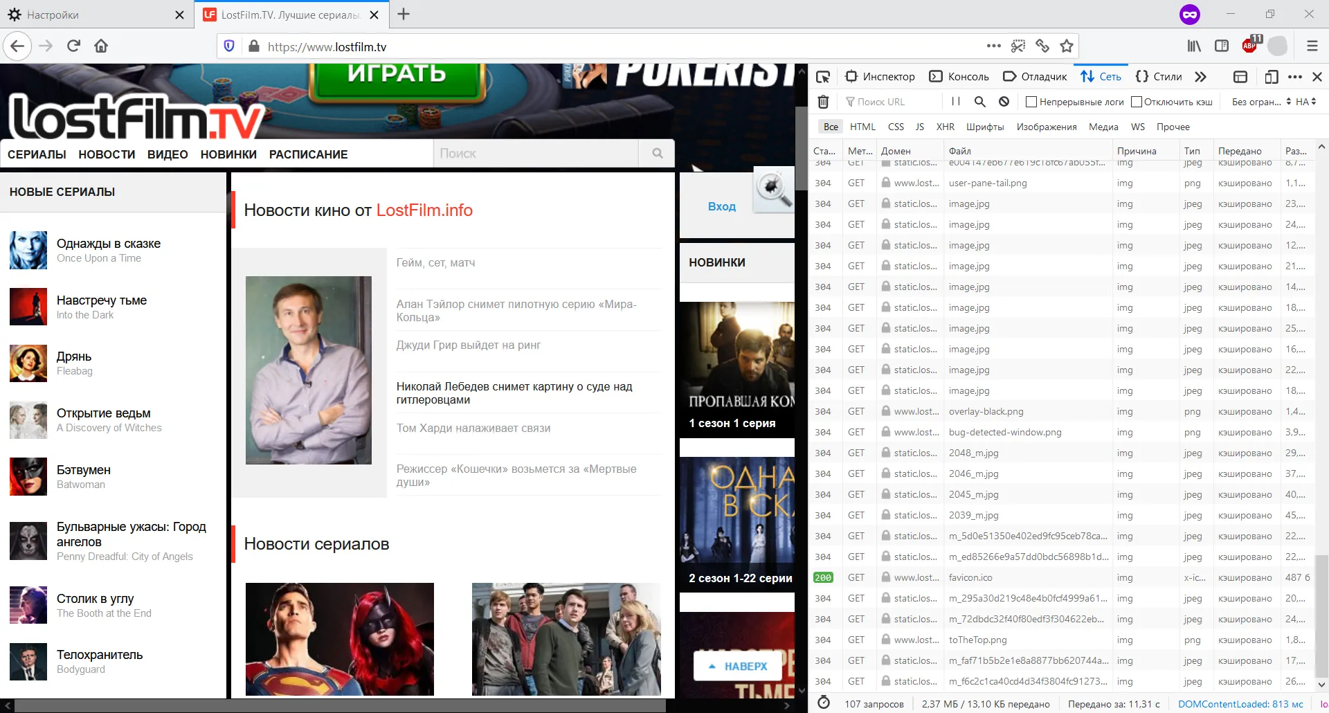The image size is (1329, 713).
Task: Filter network requests by HTML
Action: coord(862,127)
